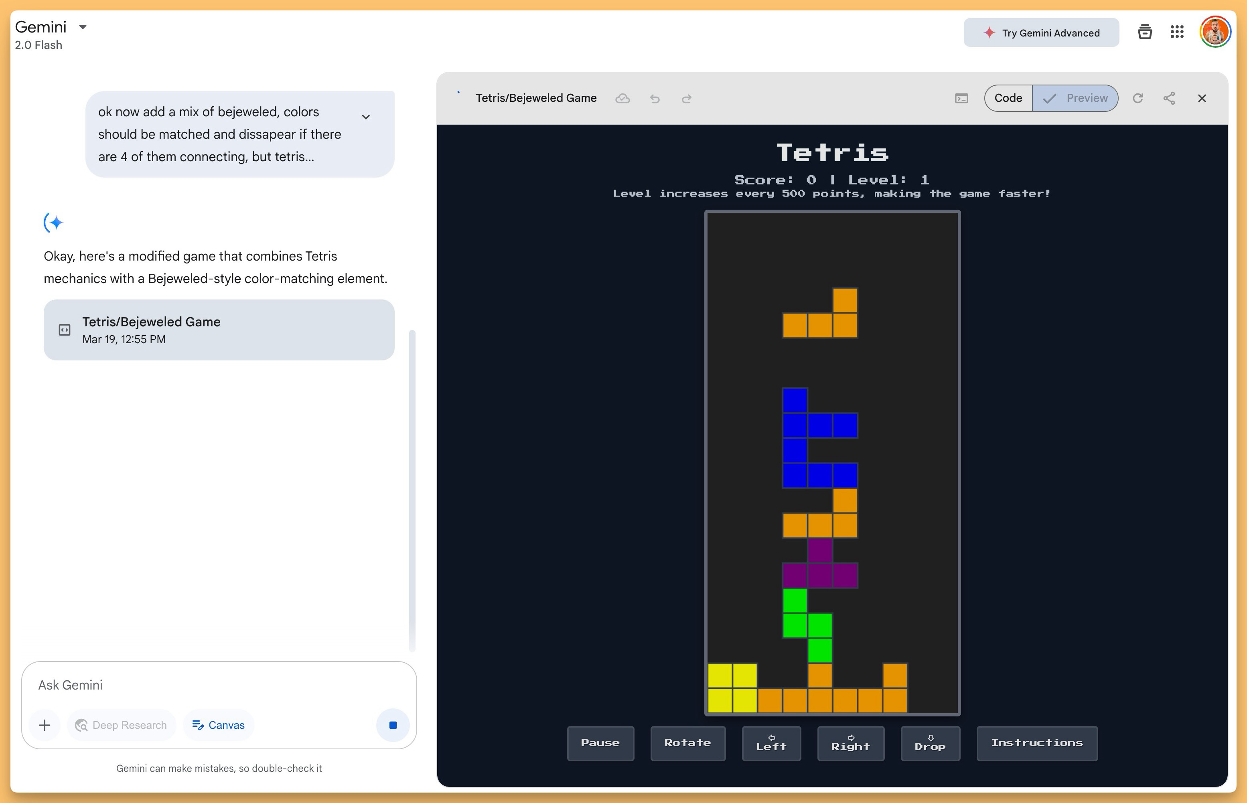Click the Right move button
Screen dimensions: 1247x803
click(x=851, y=743)
